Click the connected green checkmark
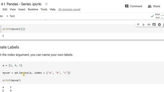Screen dimensions: 164x92 [152, 16]
